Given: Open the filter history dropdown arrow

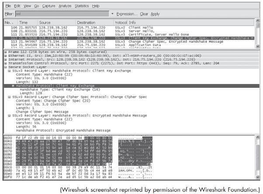Looking at the screenshot, I should [x=112, y=14].
